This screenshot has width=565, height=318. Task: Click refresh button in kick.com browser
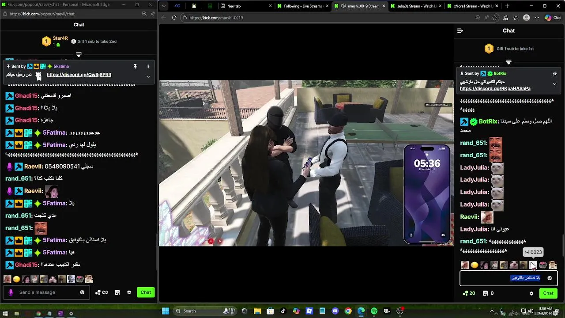coord(174,18)
